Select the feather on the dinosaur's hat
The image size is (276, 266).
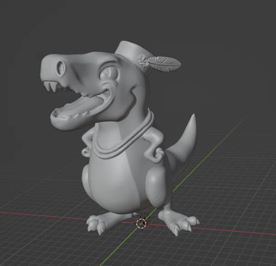point(166,64)
